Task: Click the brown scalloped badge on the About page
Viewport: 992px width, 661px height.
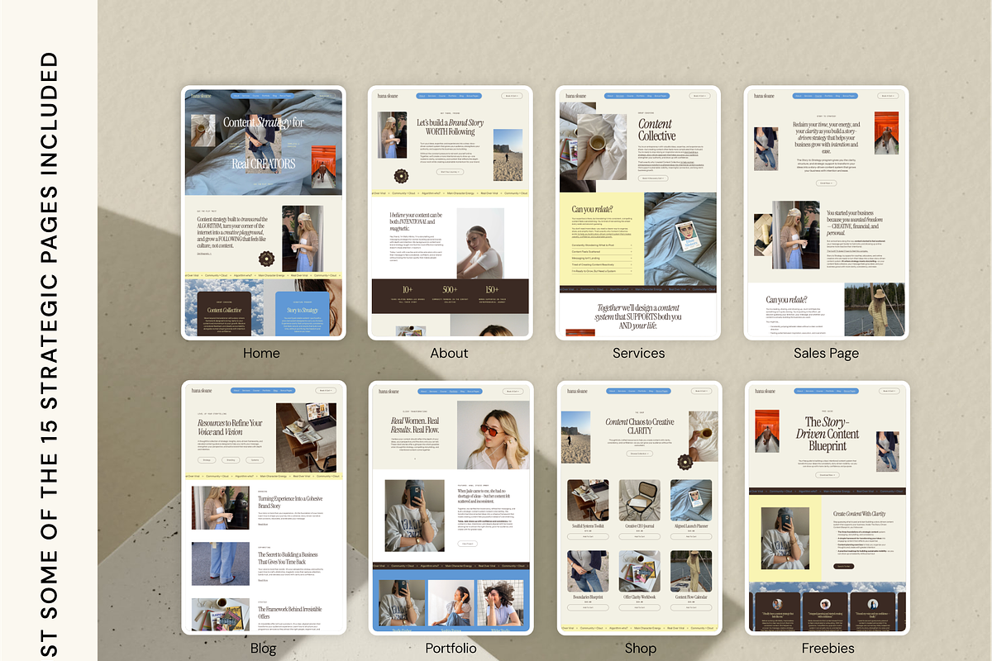Action: pos(402,176)
